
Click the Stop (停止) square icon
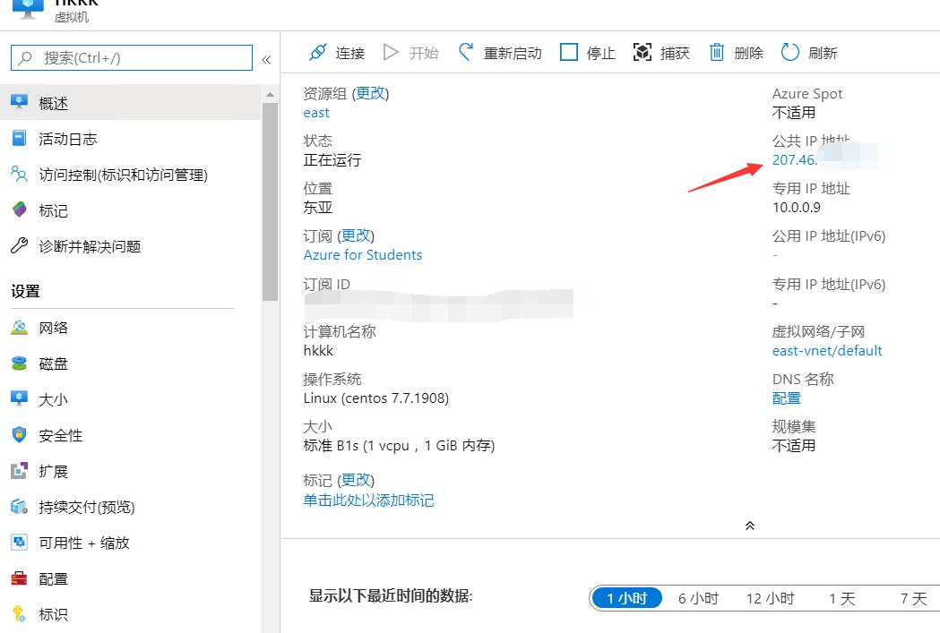[x=569, y=52]
